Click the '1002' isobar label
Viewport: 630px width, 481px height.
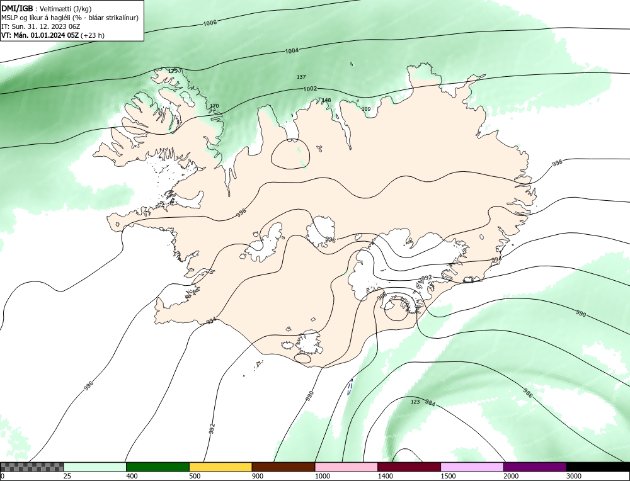click(x=310, y=89)
